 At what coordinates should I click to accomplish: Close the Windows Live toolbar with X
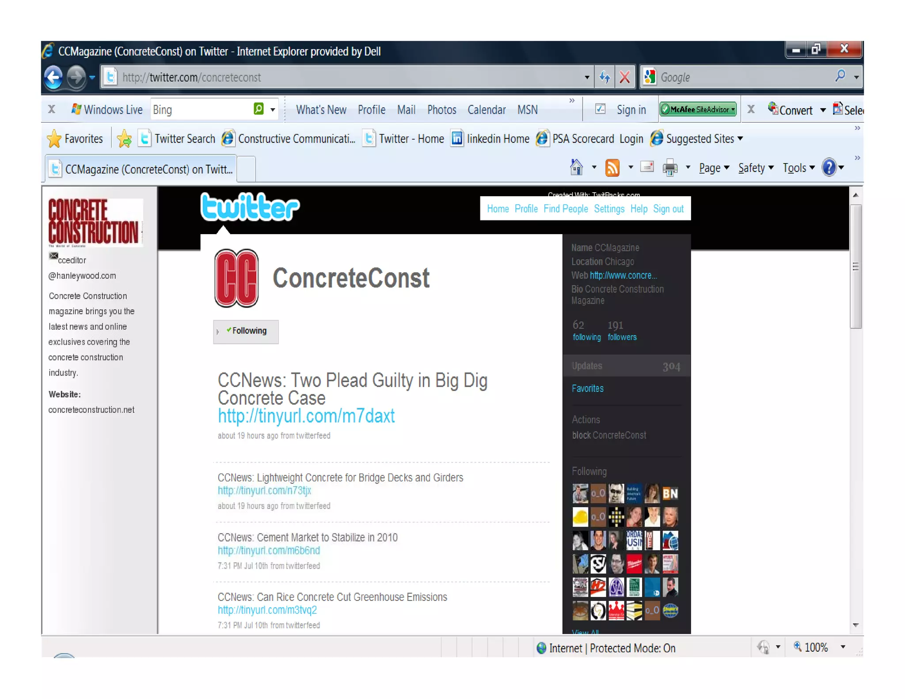(52, 109)
